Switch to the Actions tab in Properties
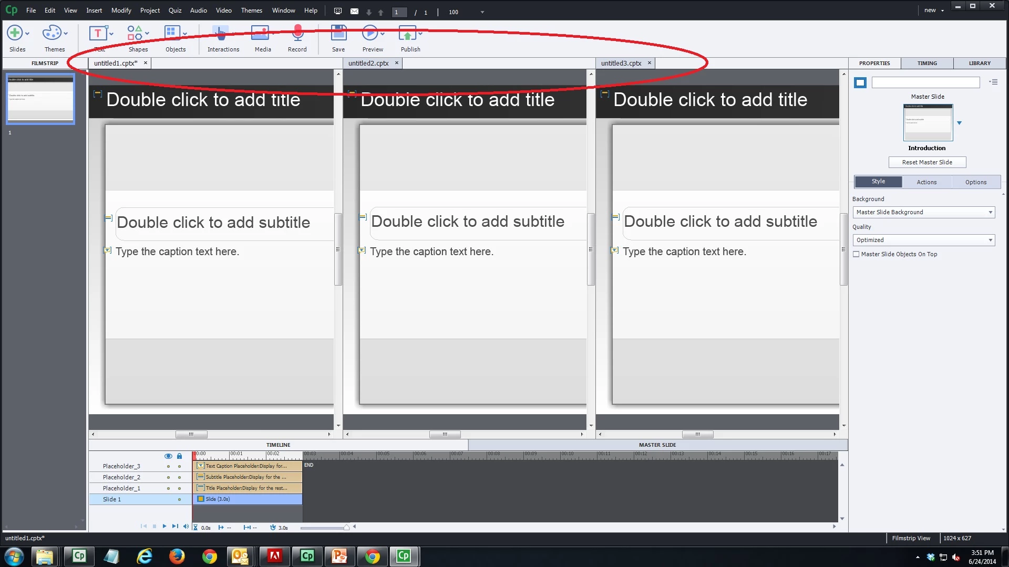1009x567 pixels. [926, 182]
